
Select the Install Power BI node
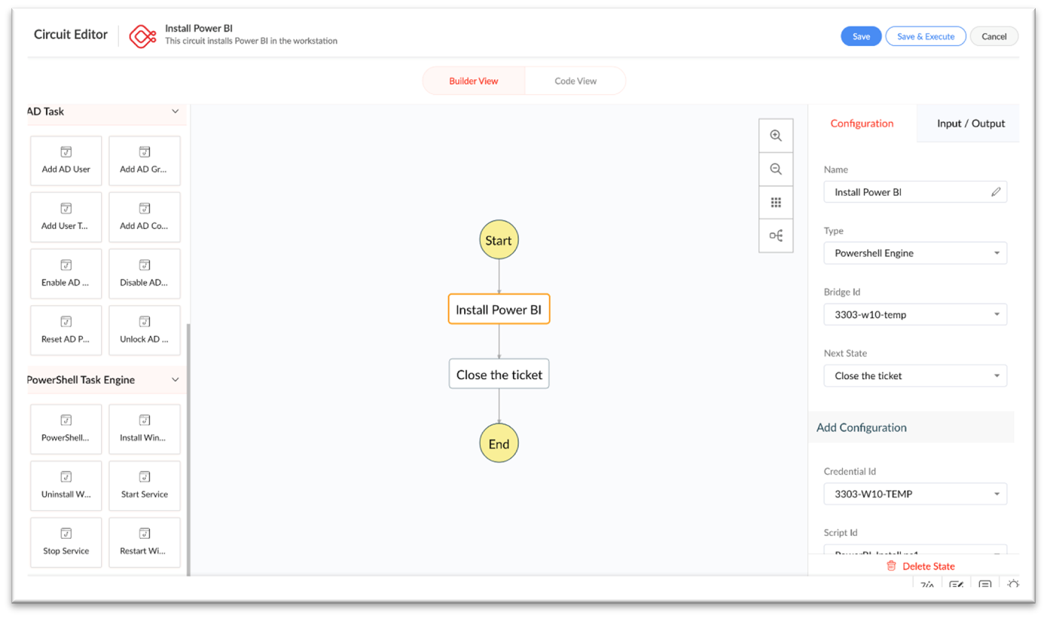click(x=499, y=310)
